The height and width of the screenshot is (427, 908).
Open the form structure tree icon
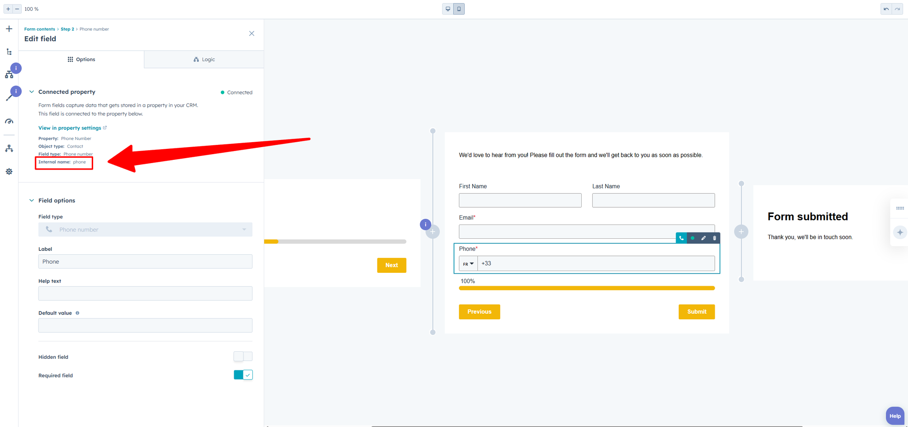tap(9, 52)
